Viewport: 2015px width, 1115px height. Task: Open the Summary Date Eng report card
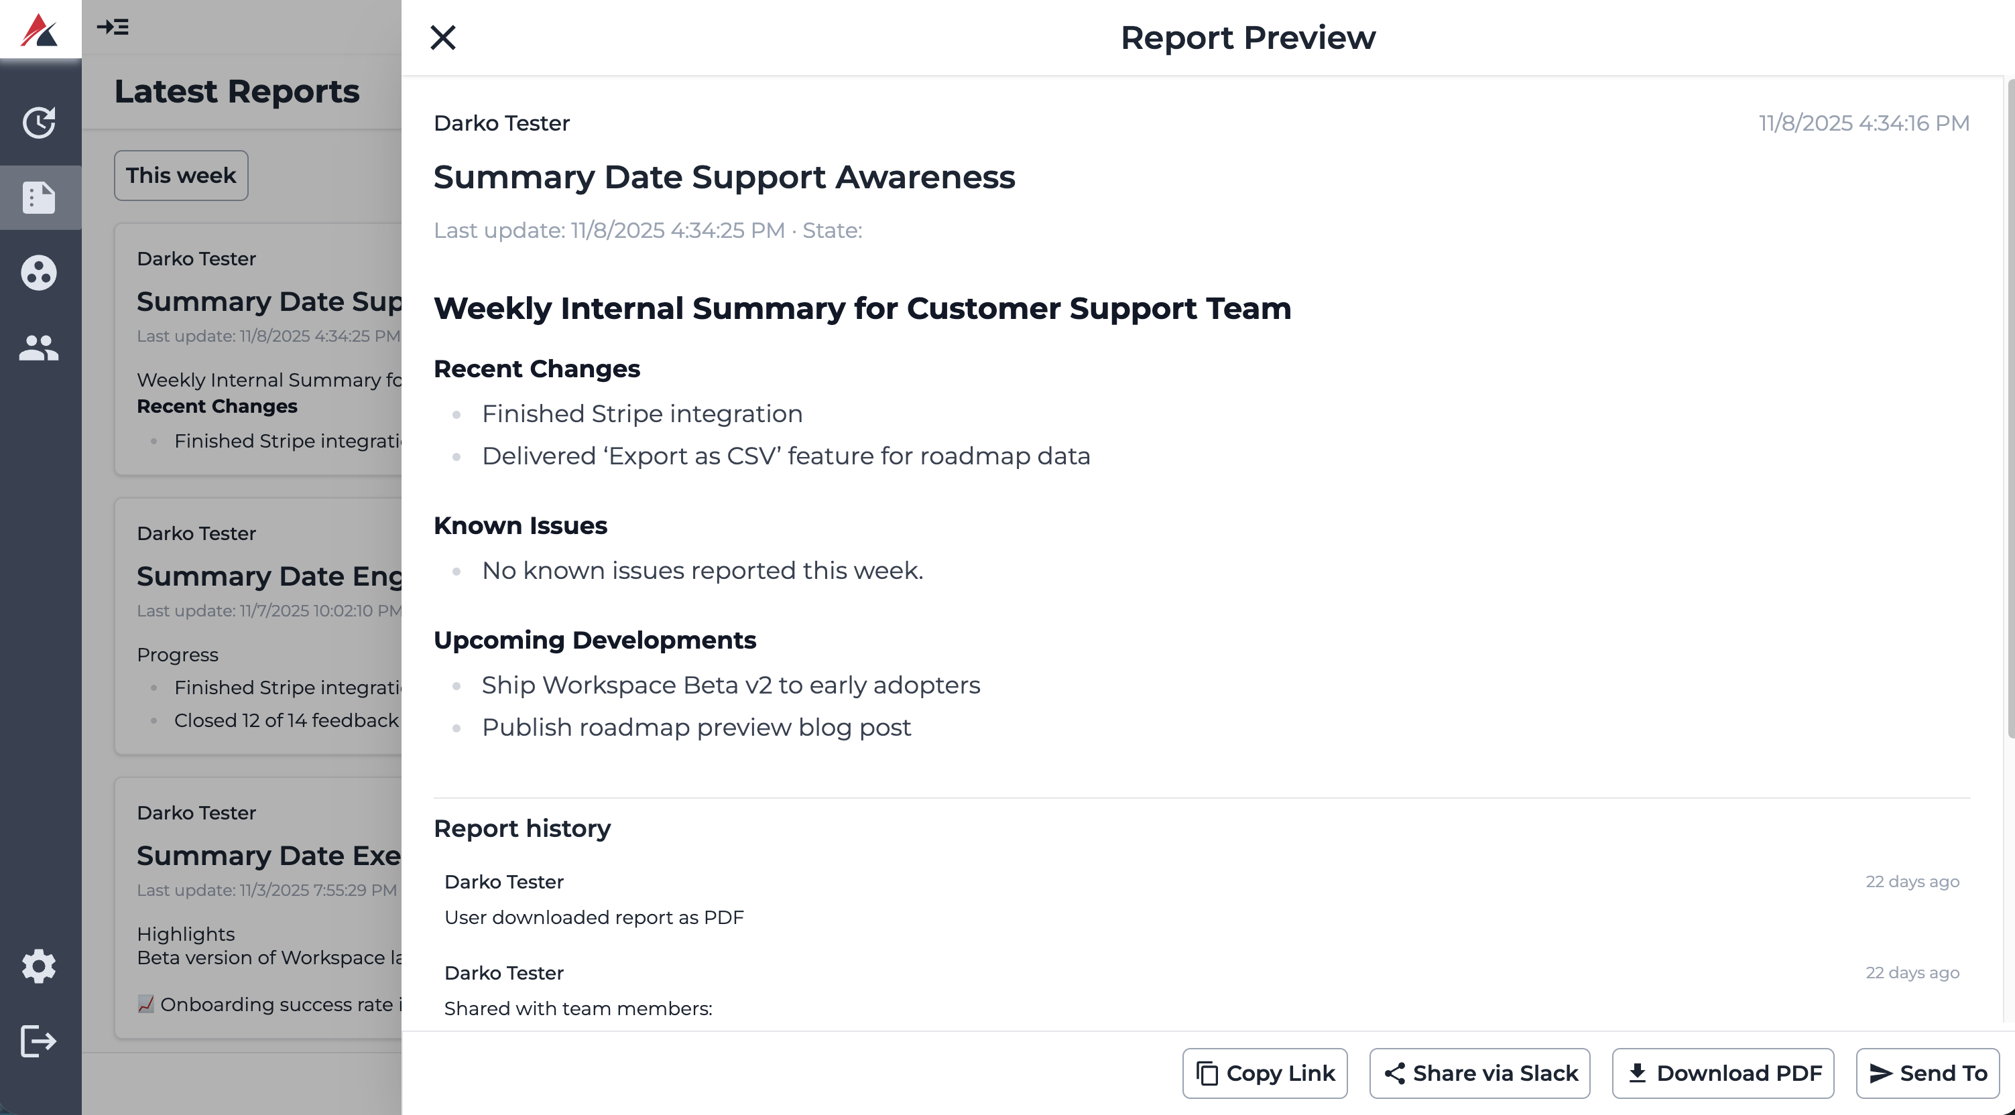coord(258,626)
